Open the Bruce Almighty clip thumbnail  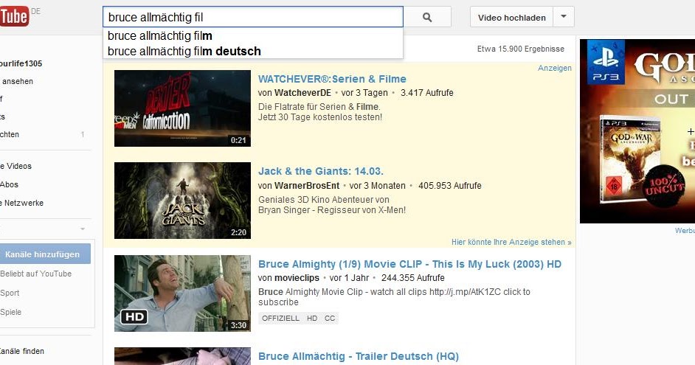coord(183,293)
